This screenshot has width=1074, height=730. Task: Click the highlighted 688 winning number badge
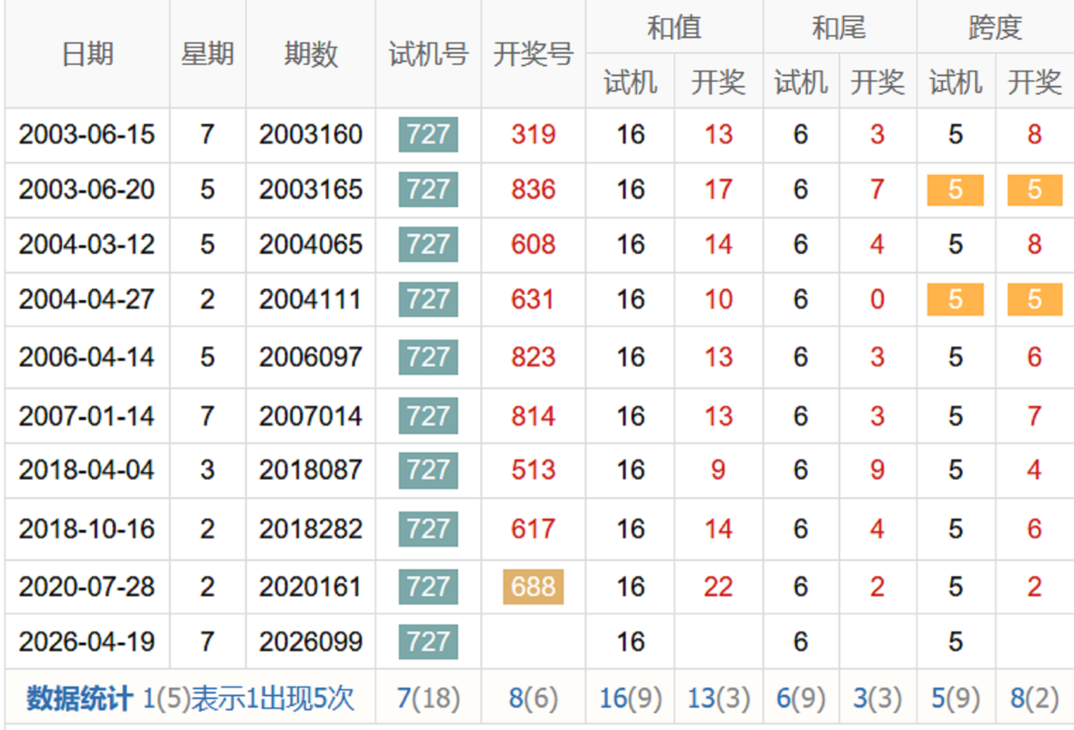pyautogui.click(x=533, y=587)
